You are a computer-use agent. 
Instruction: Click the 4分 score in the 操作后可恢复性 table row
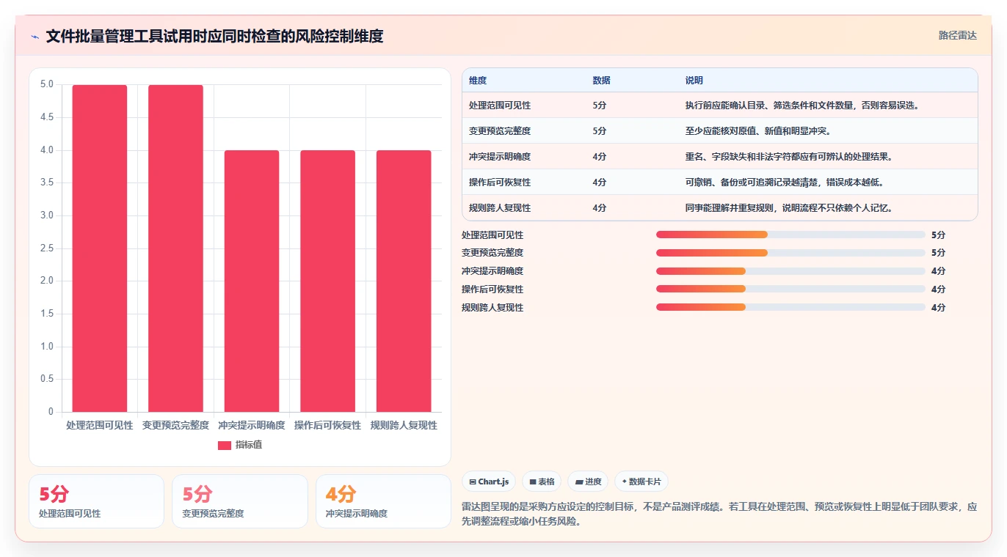coord(600,182)
